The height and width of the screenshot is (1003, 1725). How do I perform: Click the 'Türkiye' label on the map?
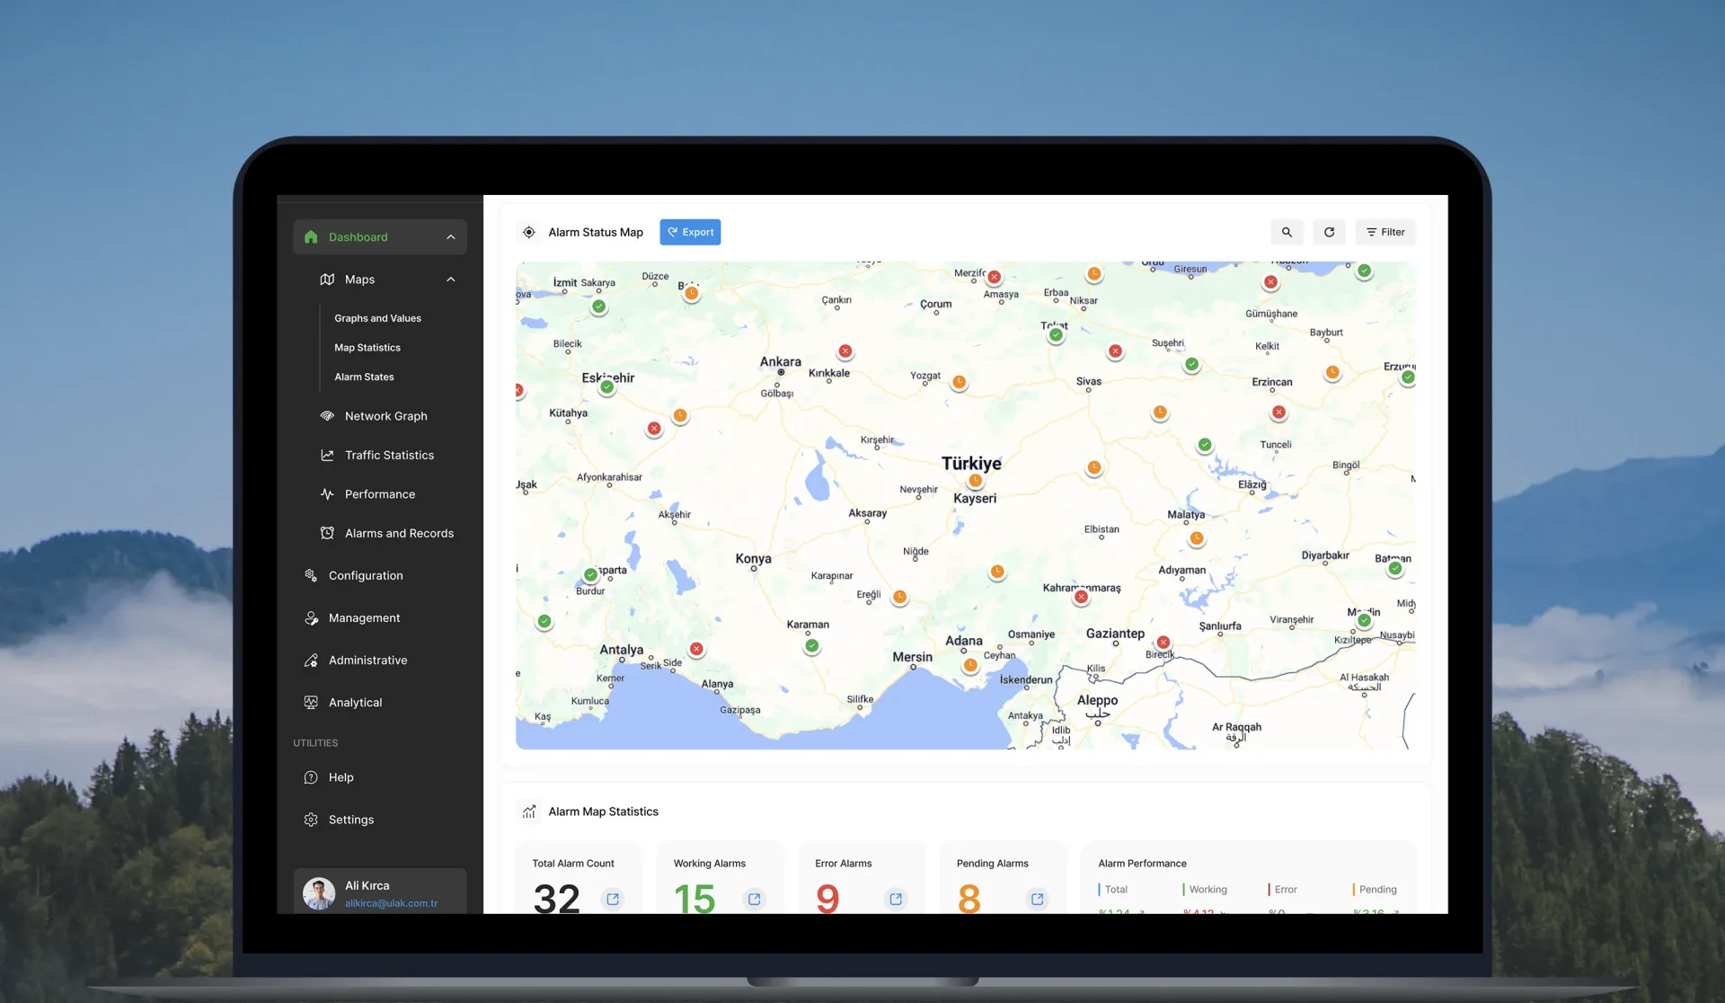click(971, 464)
